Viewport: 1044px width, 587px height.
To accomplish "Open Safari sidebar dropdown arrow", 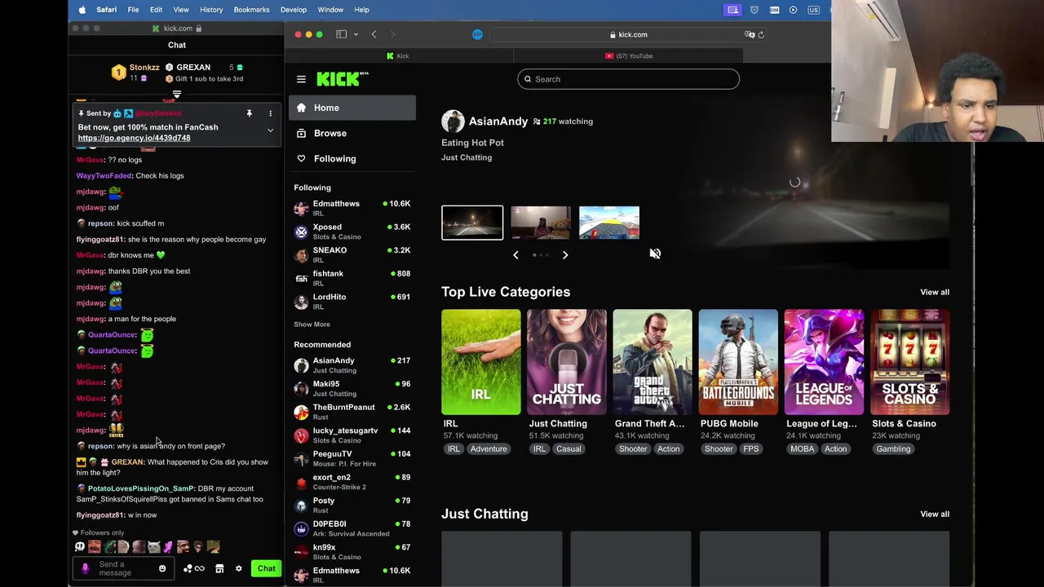I will pos(356,34).
